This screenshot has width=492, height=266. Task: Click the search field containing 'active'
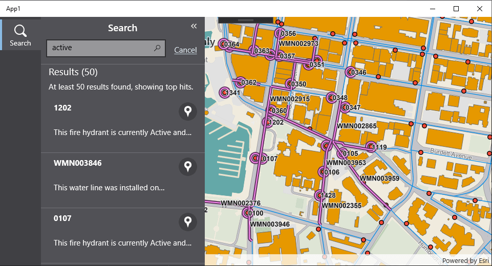(x=100, y=48)
